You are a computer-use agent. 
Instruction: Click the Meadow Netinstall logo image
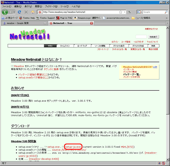(x=30, y=35)
